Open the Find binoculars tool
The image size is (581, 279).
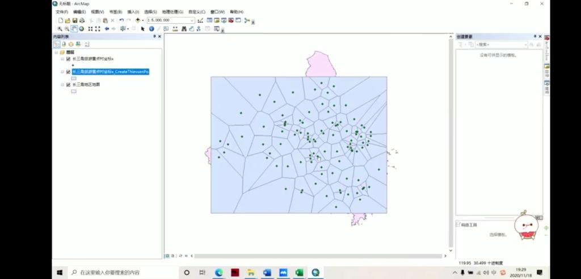[184, 28]
